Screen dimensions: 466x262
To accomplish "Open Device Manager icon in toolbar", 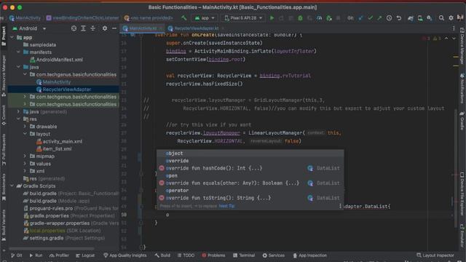I will [x=420, y=18].
